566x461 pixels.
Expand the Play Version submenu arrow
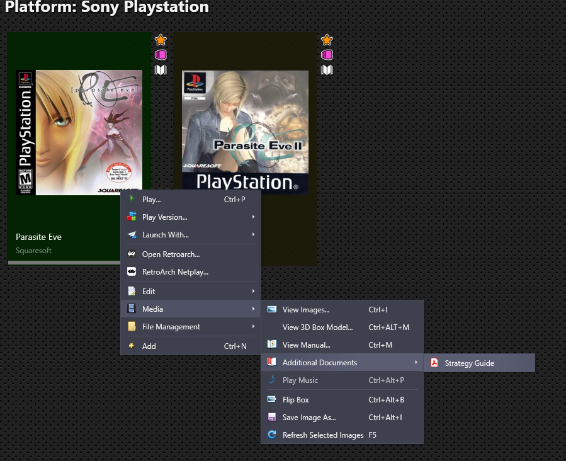coord(253,217)
